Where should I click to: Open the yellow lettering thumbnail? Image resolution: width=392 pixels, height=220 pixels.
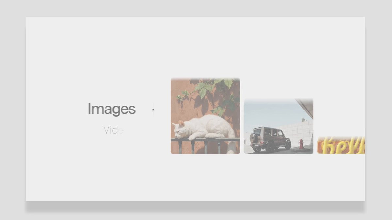coord(341,145)
